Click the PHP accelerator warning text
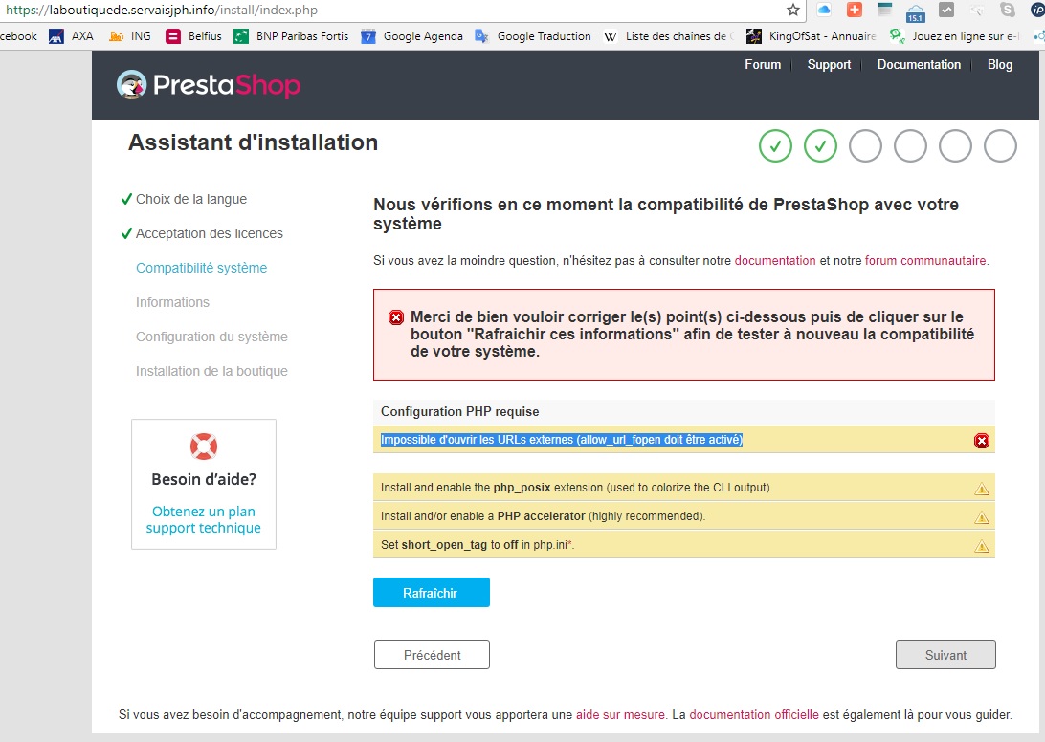Viewport: 1045px width, 742px height. 543,516
